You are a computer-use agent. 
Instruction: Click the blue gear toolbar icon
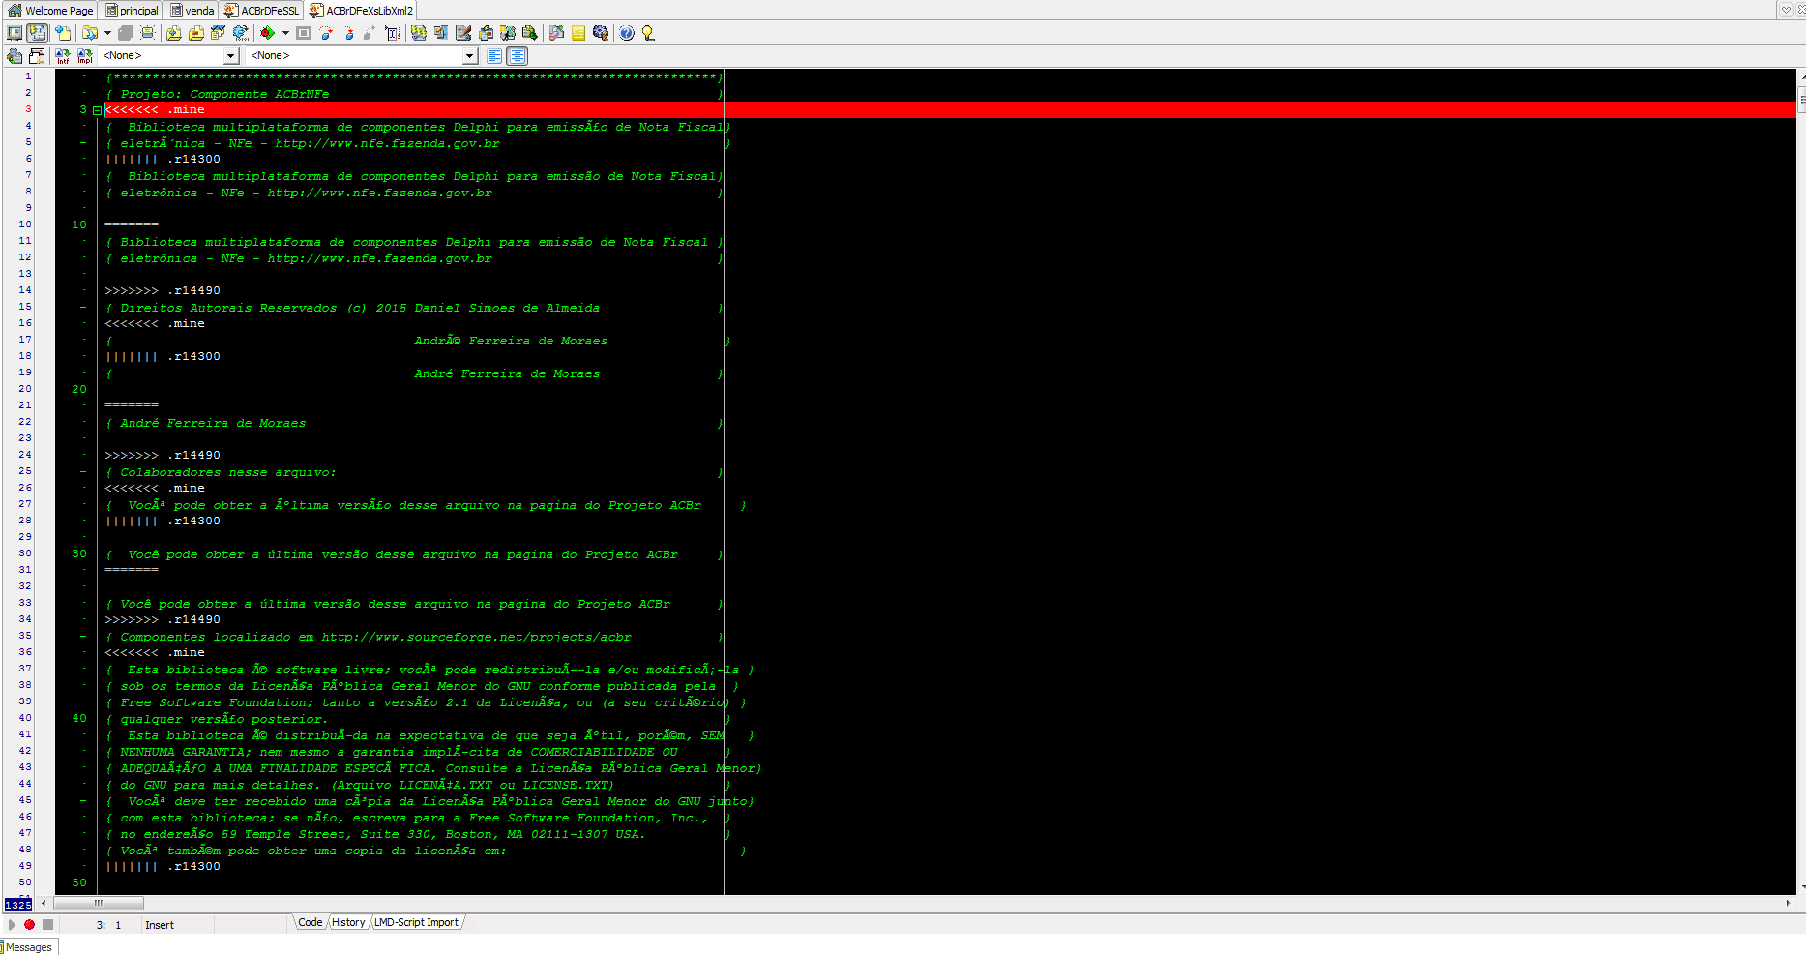click(241, 33)
